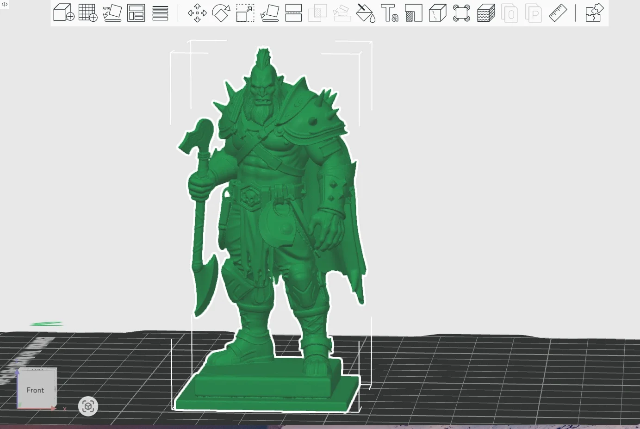
Task: Select the Lay on face tool
Action: pyautogui.click(x=269, y=12)
